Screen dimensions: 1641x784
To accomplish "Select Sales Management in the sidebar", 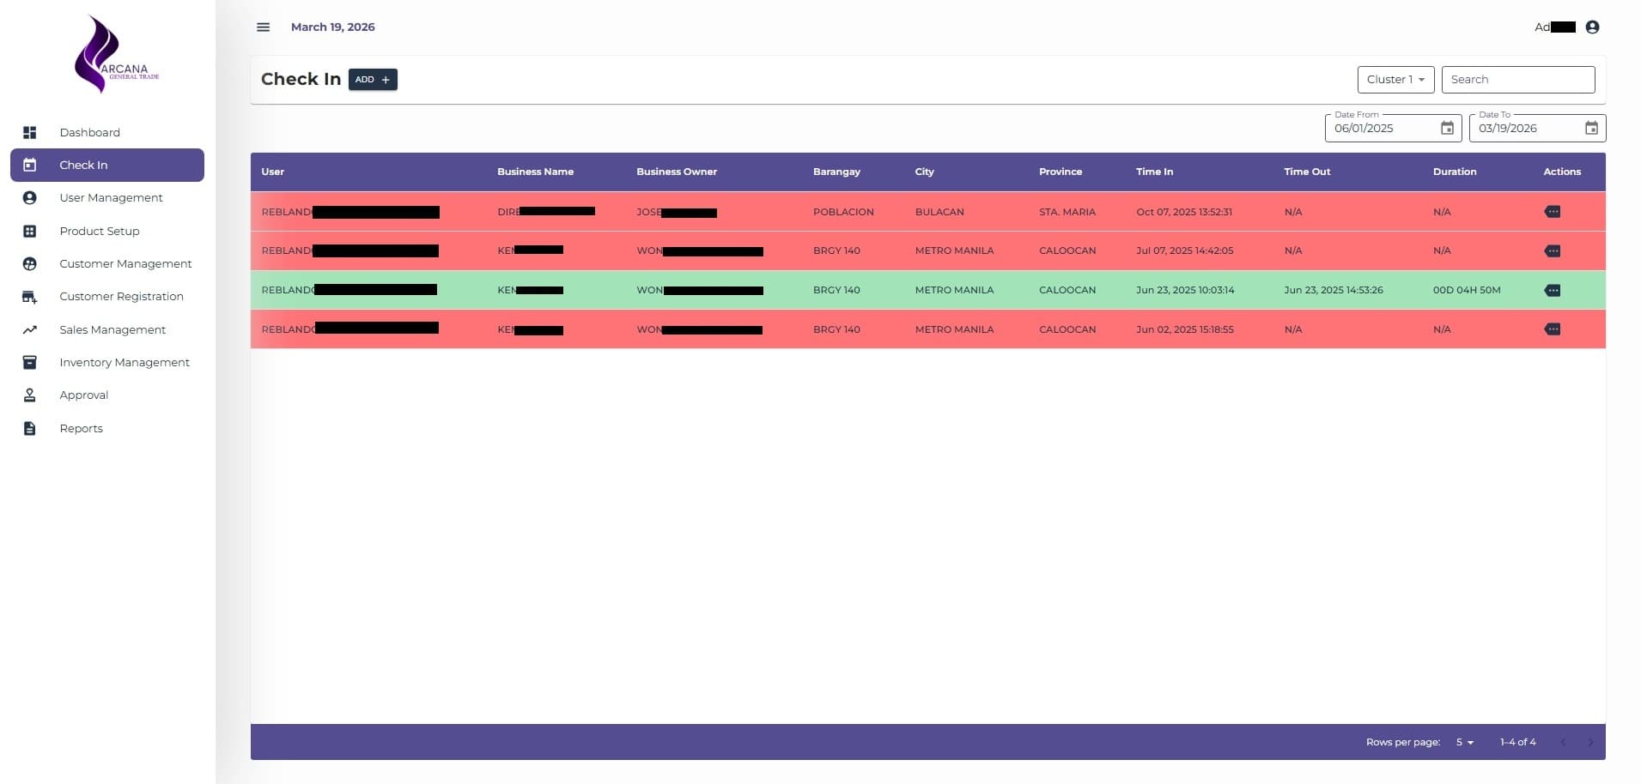I will tap(112, 330).
